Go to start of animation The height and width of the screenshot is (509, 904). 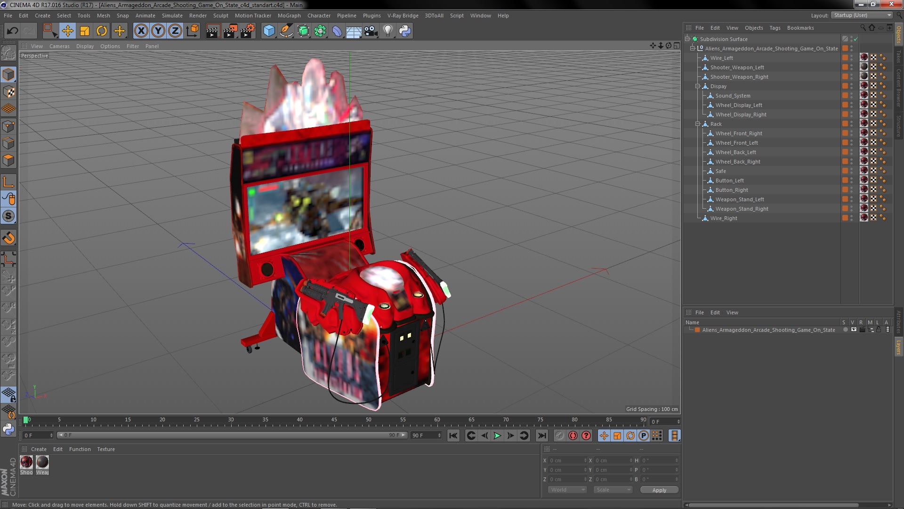point(453,435)
